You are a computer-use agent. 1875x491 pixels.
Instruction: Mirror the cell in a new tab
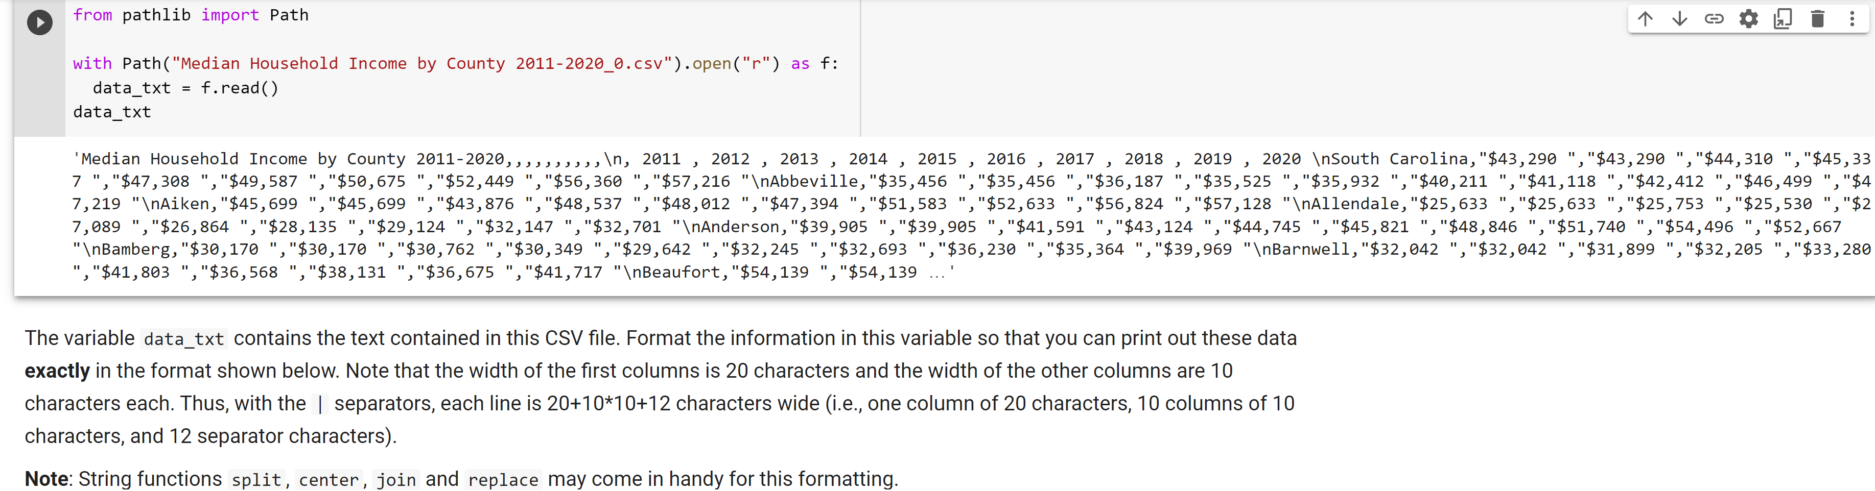tap(1783, 19)
